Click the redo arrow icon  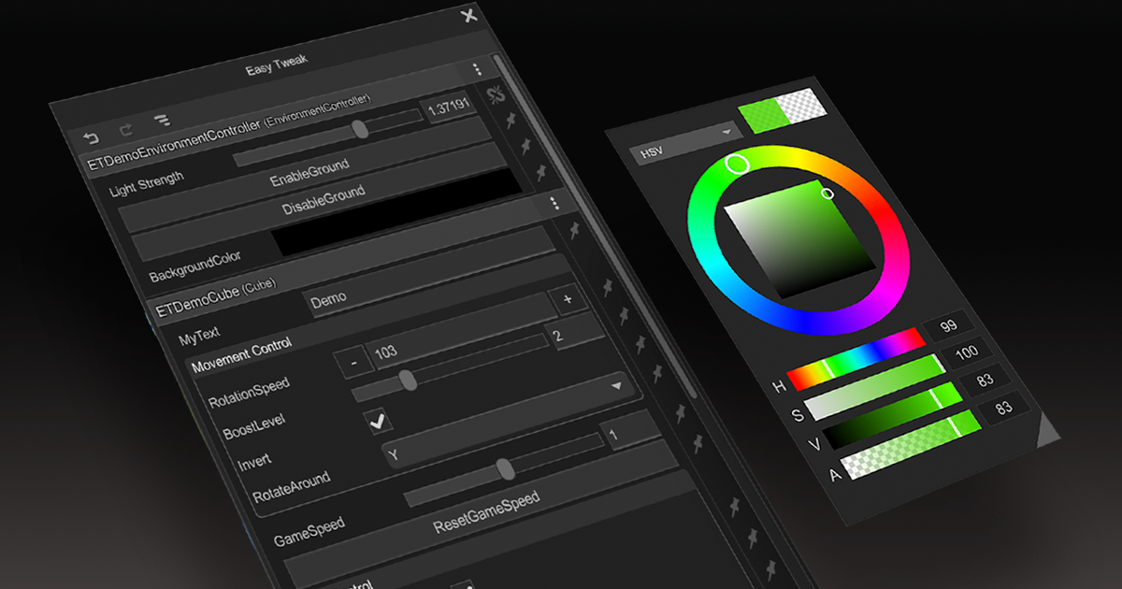[x=127, y=129]
